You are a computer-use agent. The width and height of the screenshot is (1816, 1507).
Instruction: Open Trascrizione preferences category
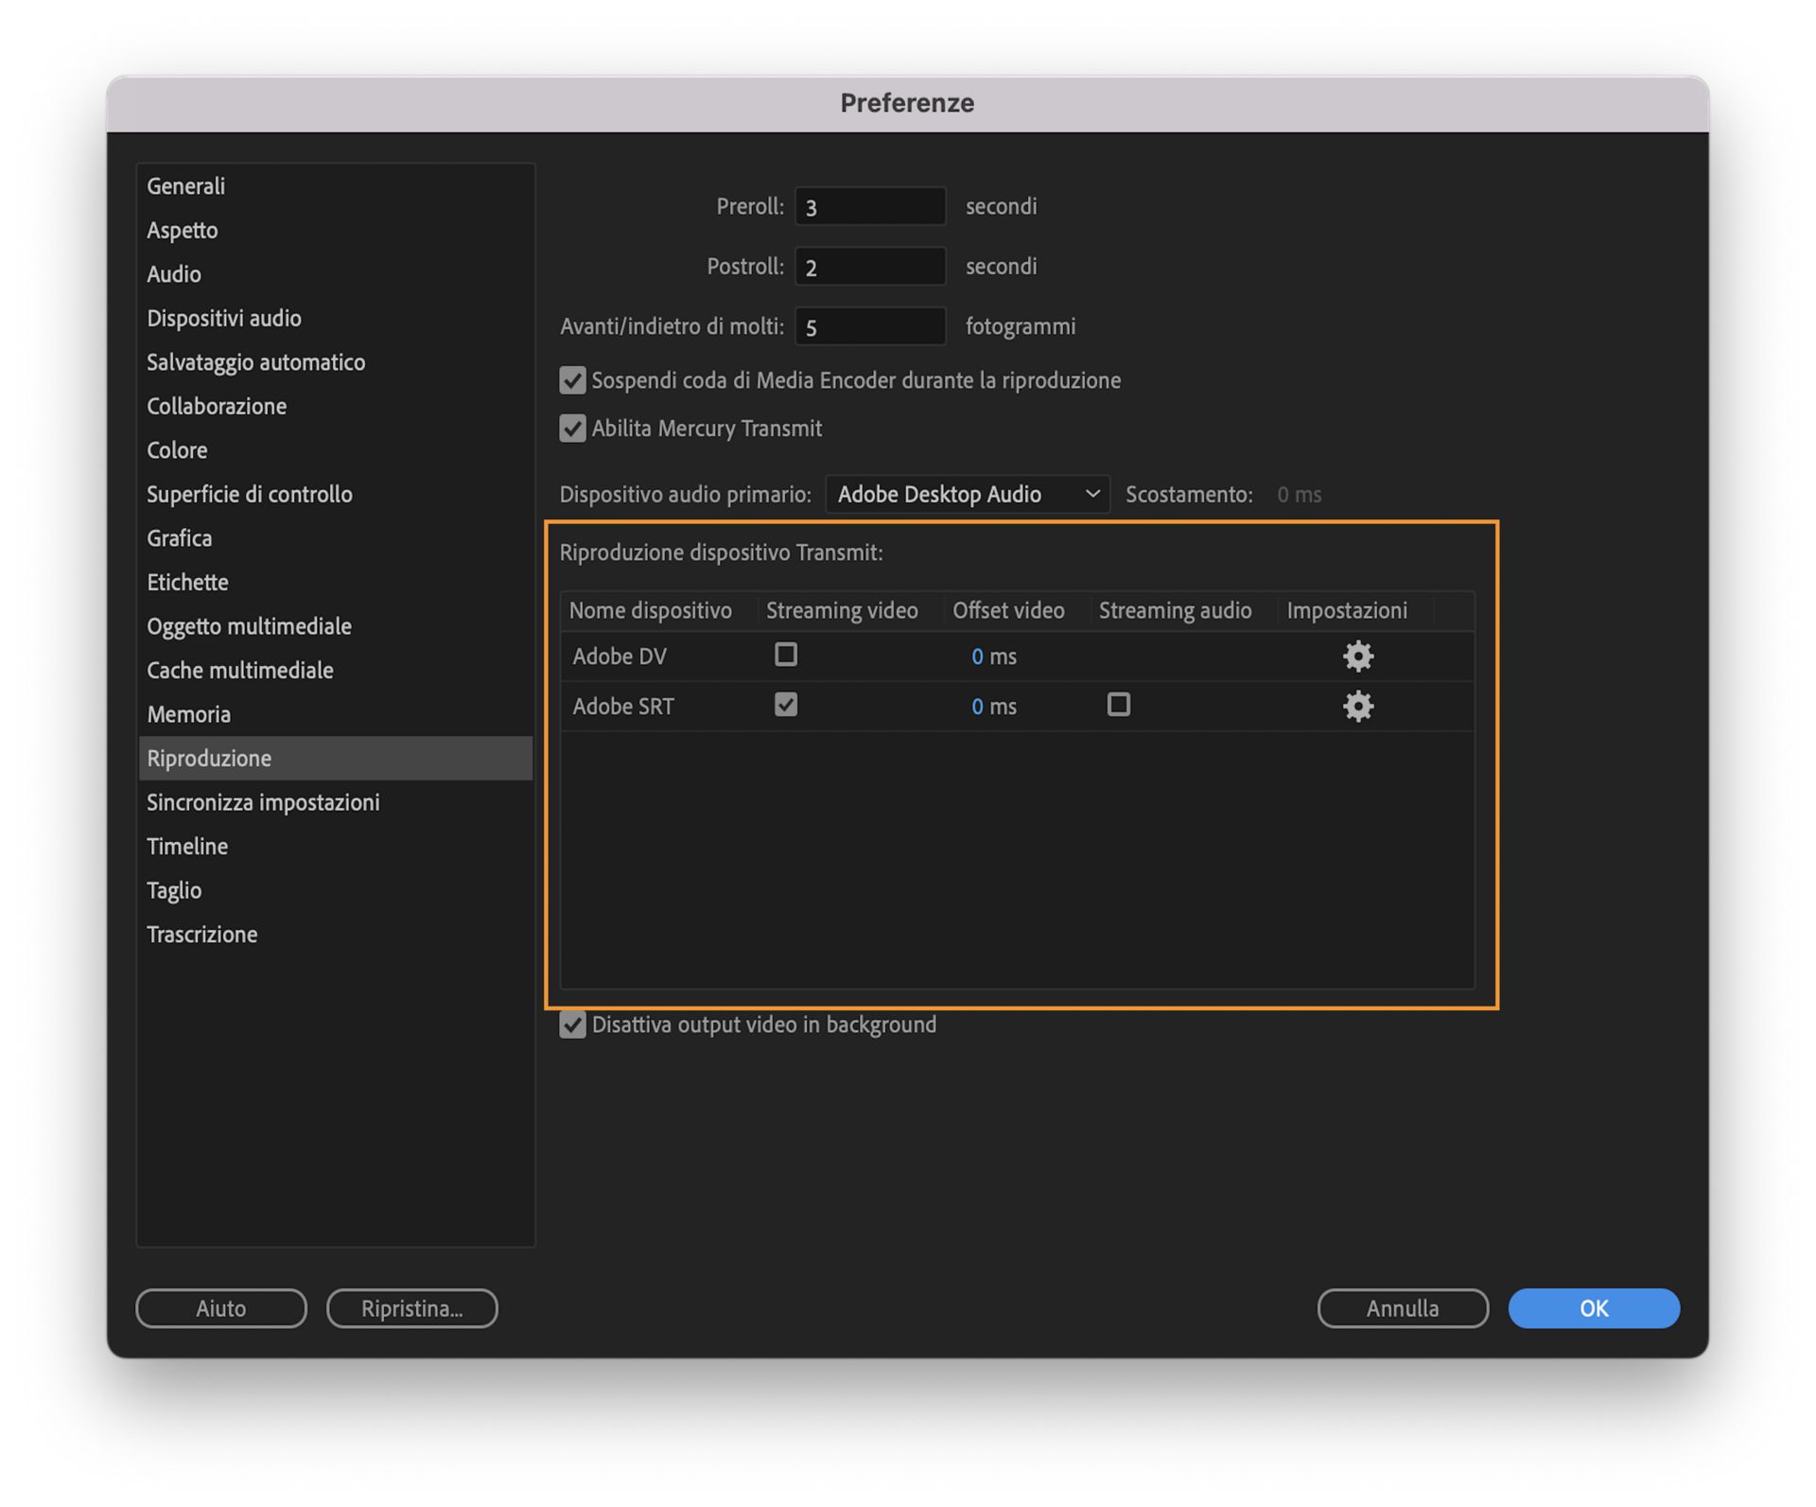point(336,934)
